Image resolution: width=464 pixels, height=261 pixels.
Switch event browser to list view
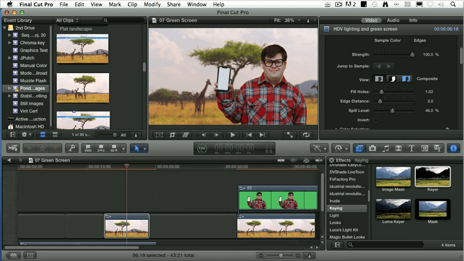[x=55, y=135]
